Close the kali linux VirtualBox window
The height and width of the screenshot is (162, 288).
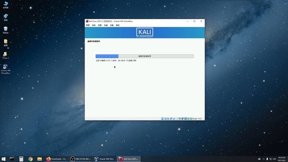coord(201,21)
